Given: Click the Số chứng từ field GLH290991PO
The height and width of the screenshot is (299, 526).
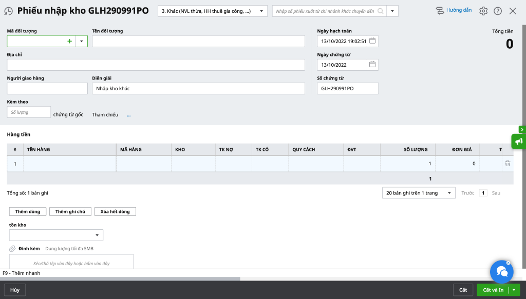Looking at the screenshot, I should tap(348, 88).
